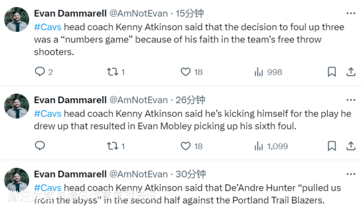This screenshot has height=208, width=363.
Task: Share the "numbers game" tweet
Action: coord(351,72)
